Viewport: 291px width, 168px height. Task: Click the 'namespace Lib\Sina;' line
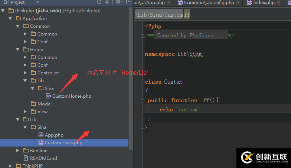coord(174,54)
